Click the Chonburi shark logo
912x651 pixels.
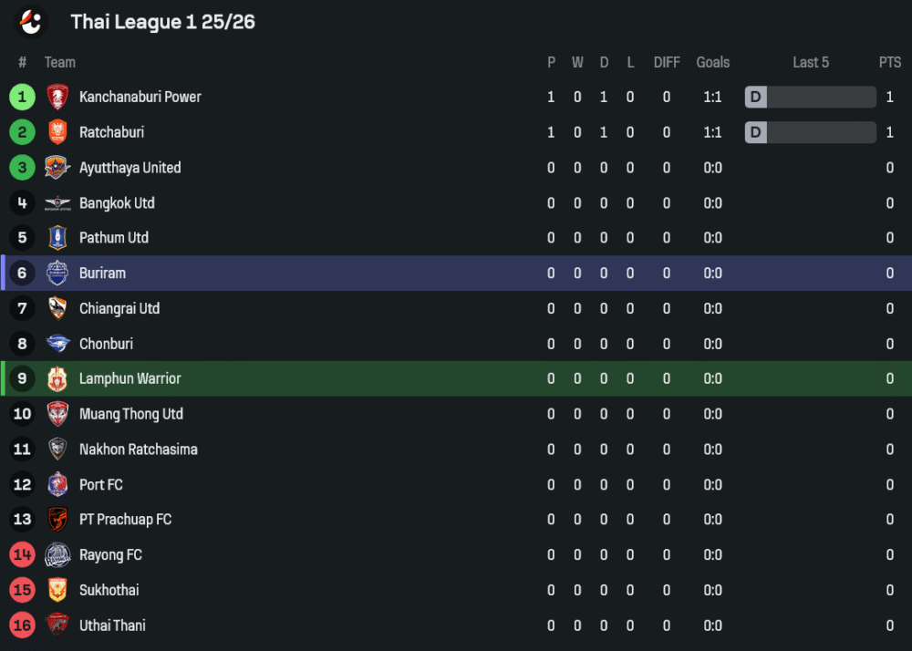[57, 344]
